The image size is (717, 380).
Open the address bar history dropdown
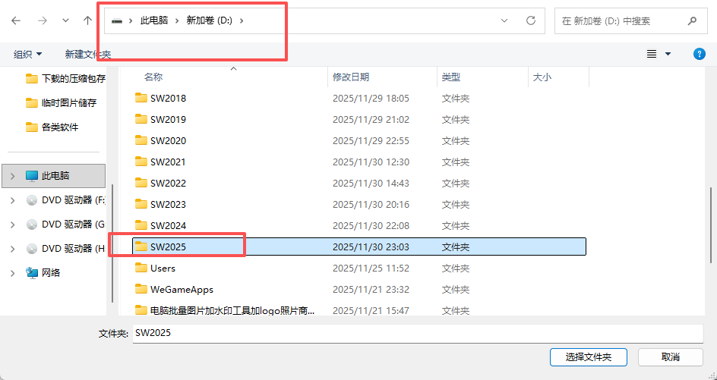(504, 20)
